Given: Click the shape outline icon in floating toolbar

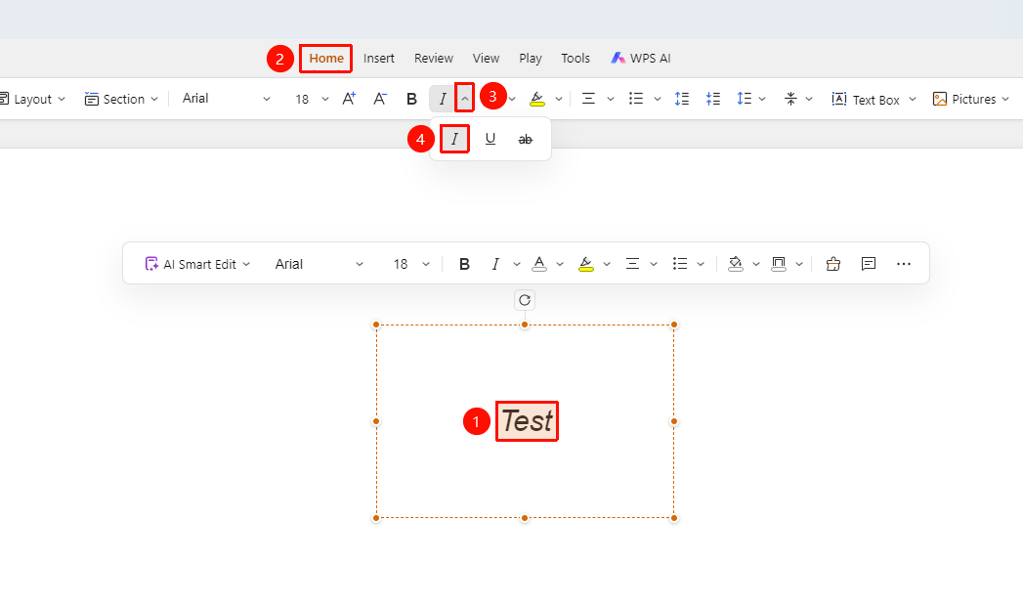Looking at the screenshot, I should click(x=779, y=264).
